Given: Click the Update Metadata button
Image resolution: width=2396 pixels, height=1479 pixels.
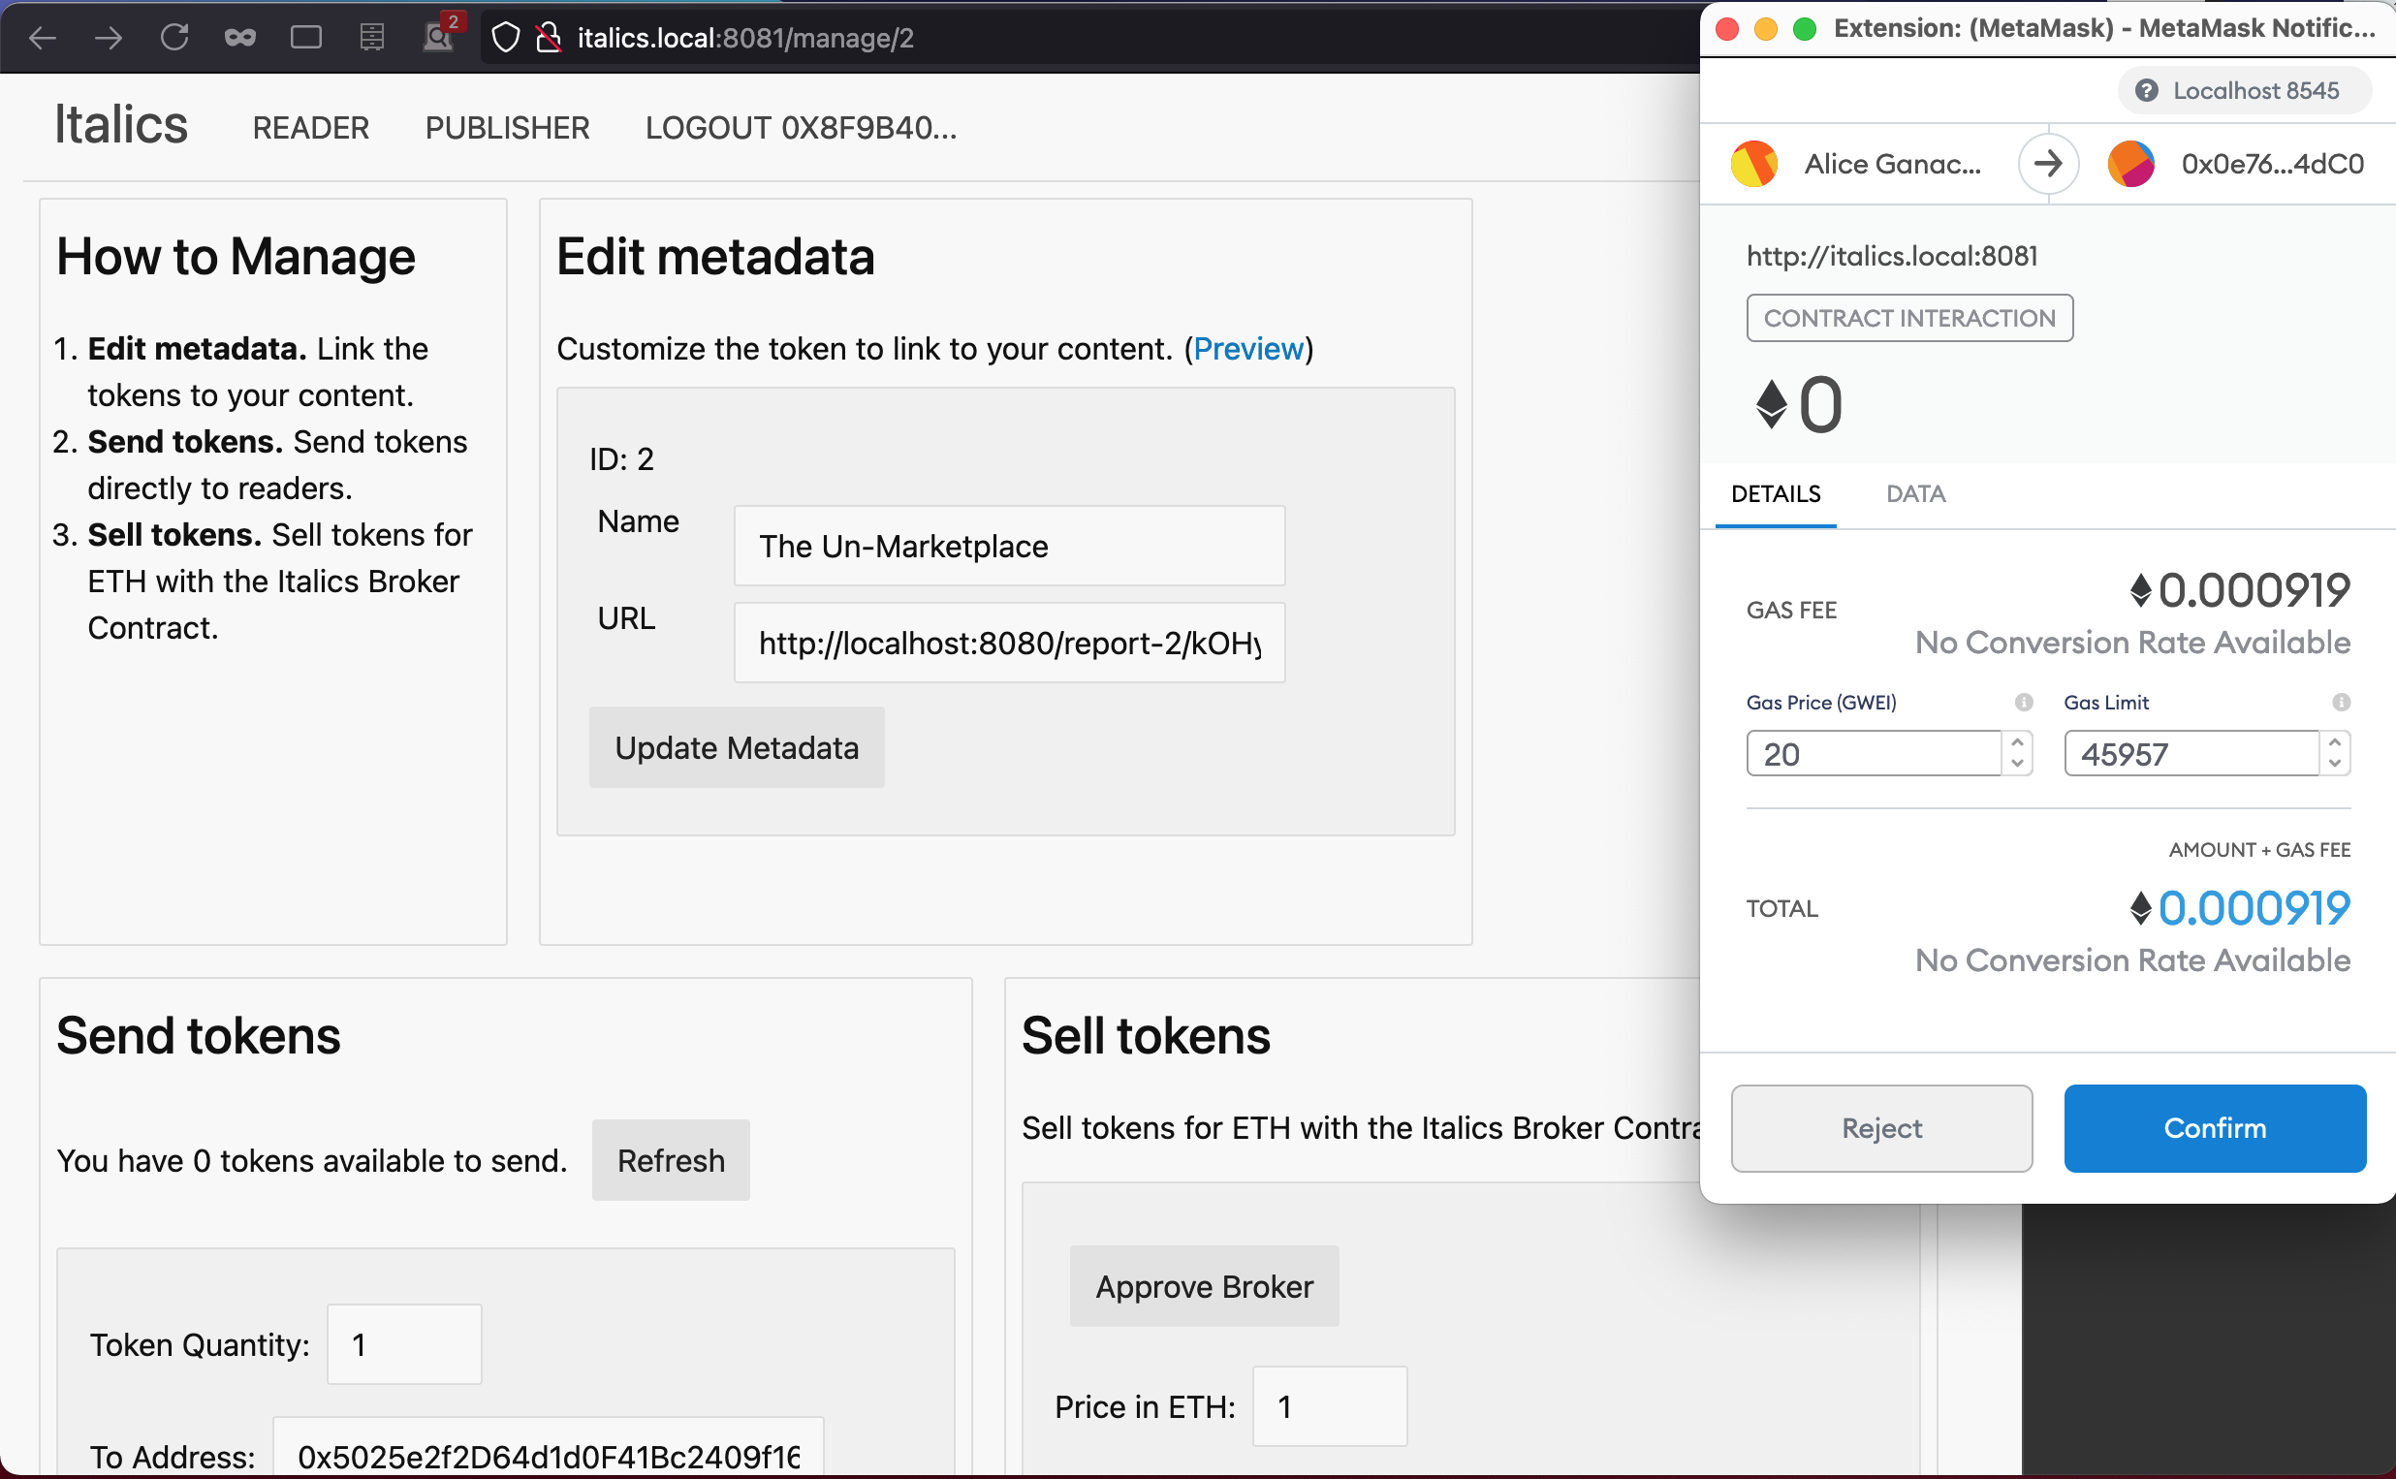Looking at the screenshot, I should click(x=738, y=746).
